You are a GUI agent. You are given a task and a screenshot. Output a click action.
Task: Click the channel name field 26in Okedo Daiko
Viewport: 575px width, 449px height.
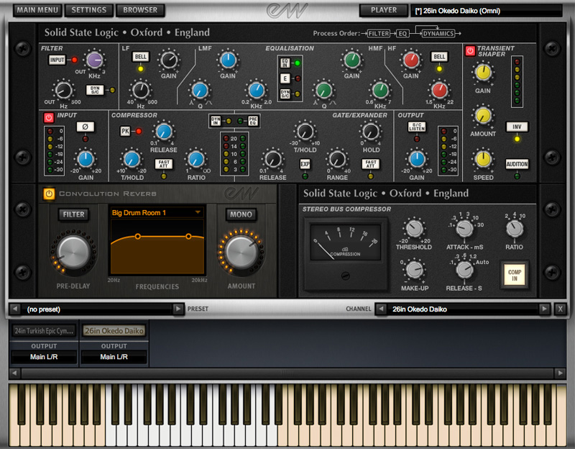463,309
